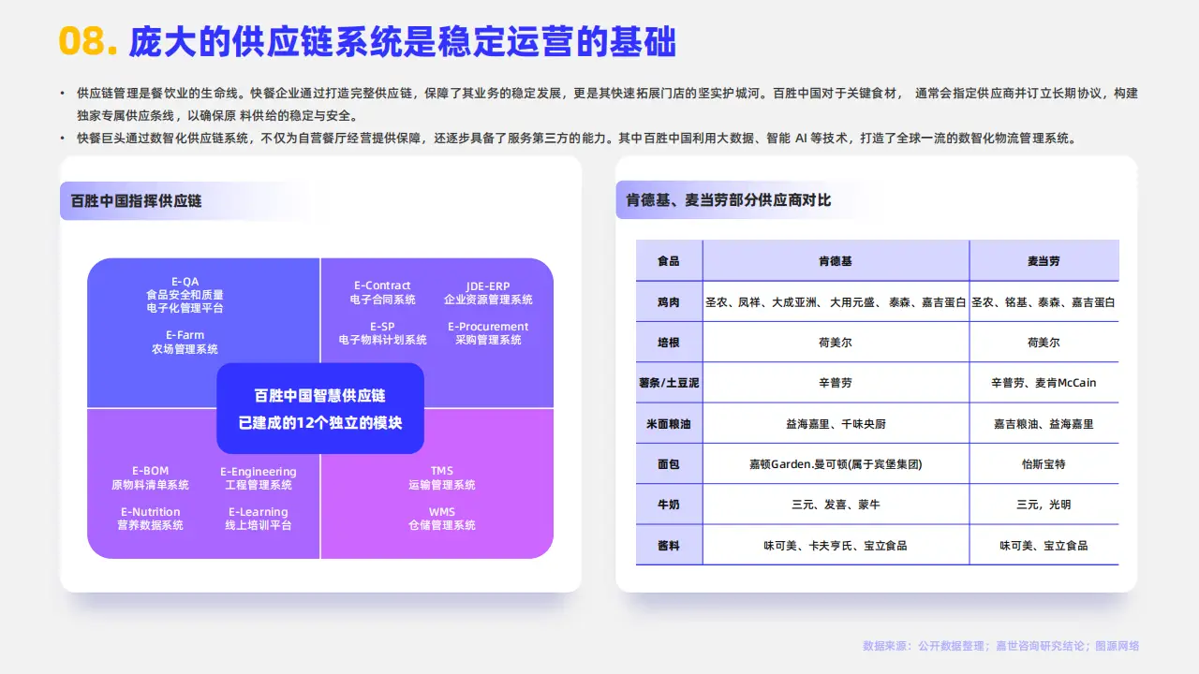1199x674 pixels.
Task: Click the 百胜中国指挥供应链 section header
Action: coord(137,201)
